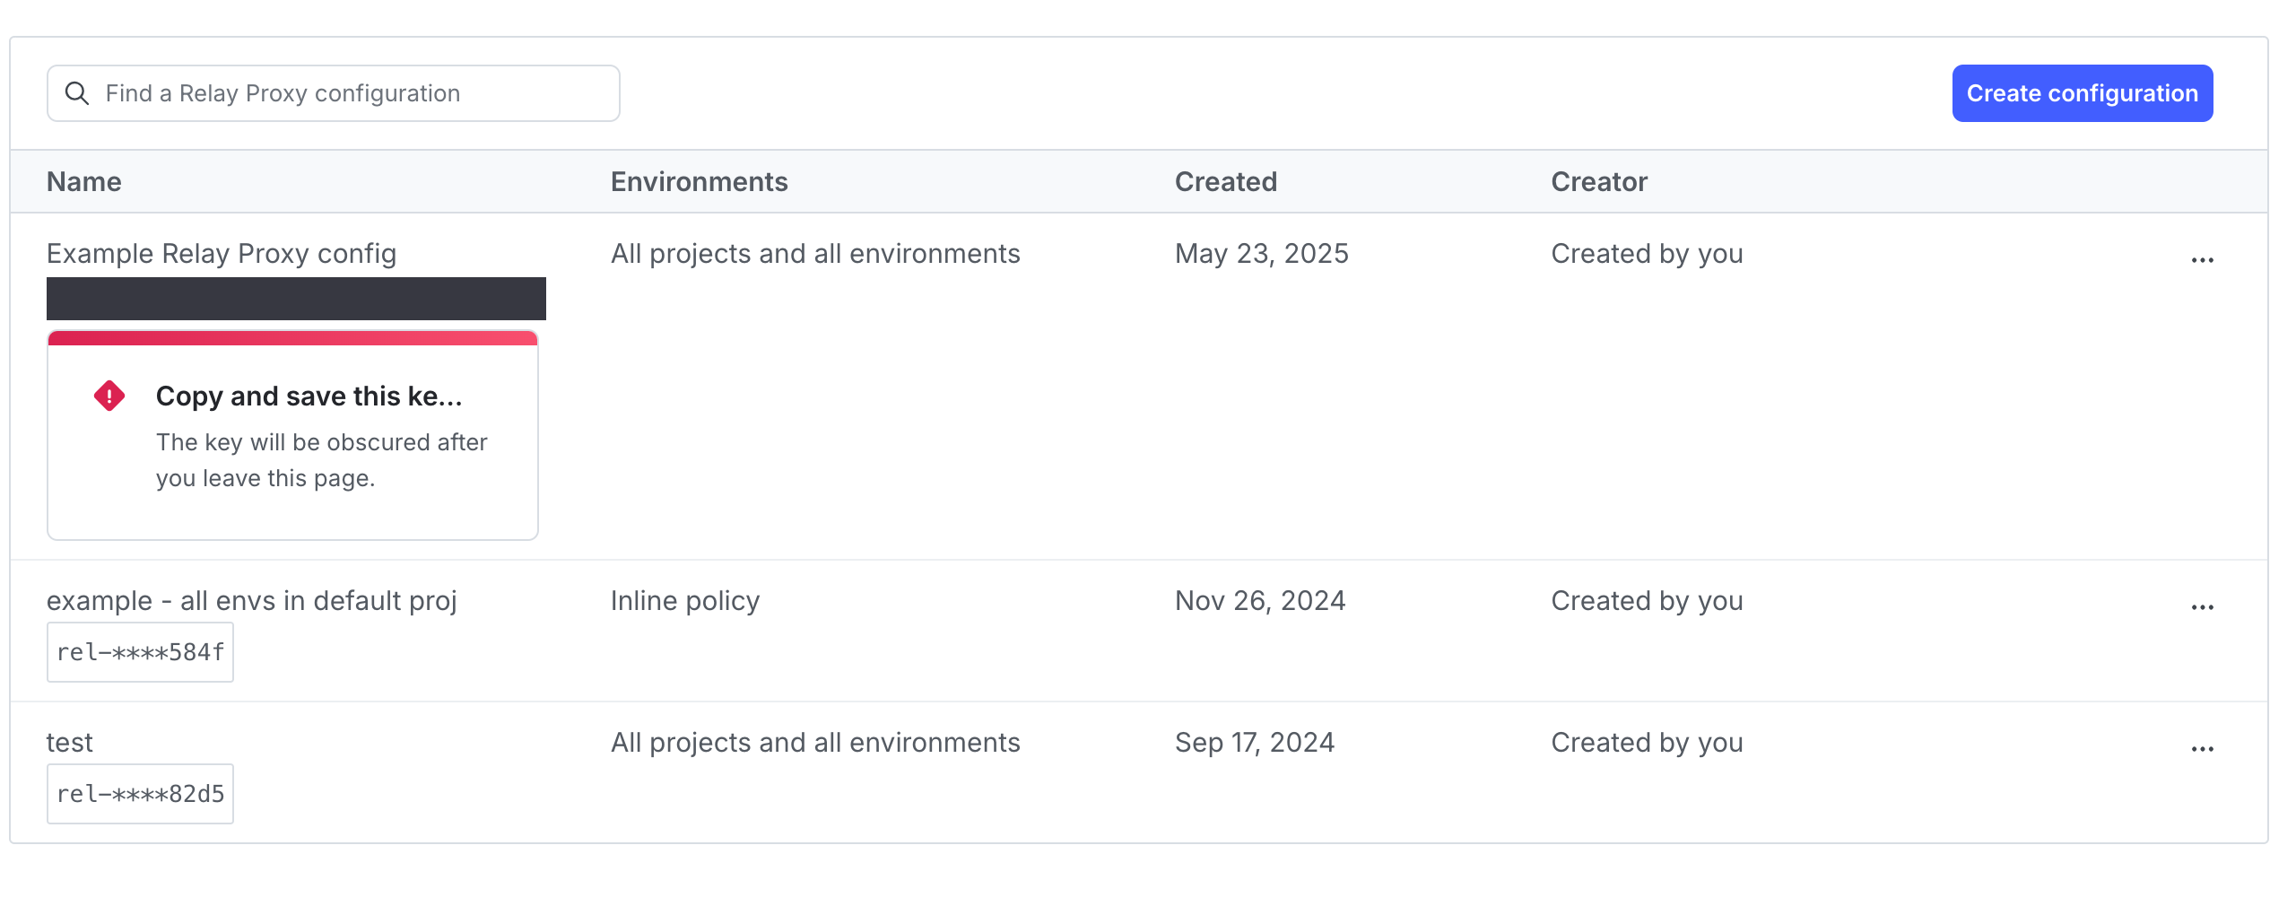2296x915 pixels.
Task: Click the red warning alert icon
Action: click(x=109, y=395)
